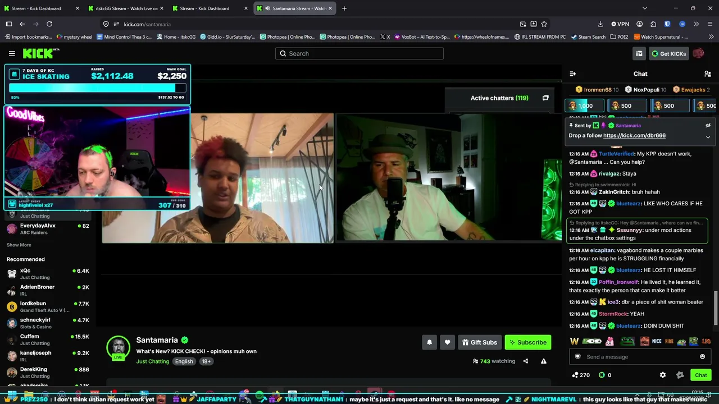Report the stream using warning icon
Screen dimensions: 719x404
(544, 361)
